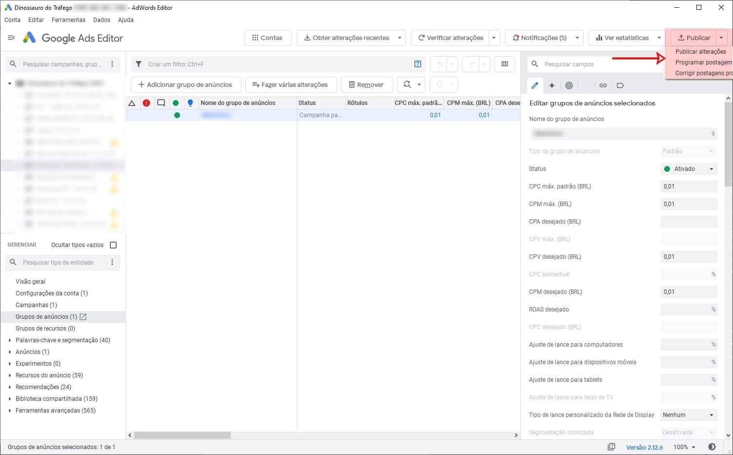Click the Pesquisar tipo de entidade field
The image size is (733, 455).
pyautogui.click(x=63, y=262)
